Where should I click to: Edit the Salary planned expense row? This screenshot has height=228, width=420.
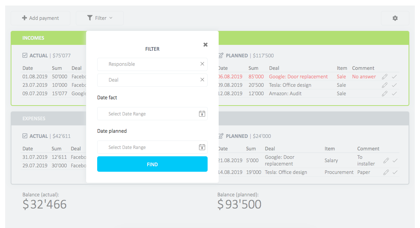(386, 161)
